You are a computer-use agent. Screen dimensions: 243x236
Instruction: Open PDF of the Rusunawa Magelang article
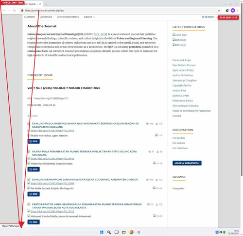tap(34, 141)
